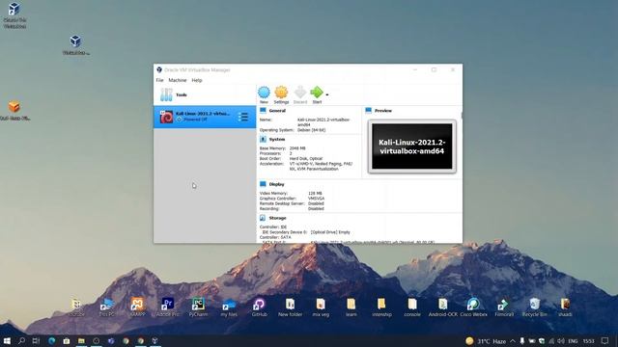Viewport: 618px width, 347px height.
Task: Click the Preview section icon
Action: [x=369, y=111]
